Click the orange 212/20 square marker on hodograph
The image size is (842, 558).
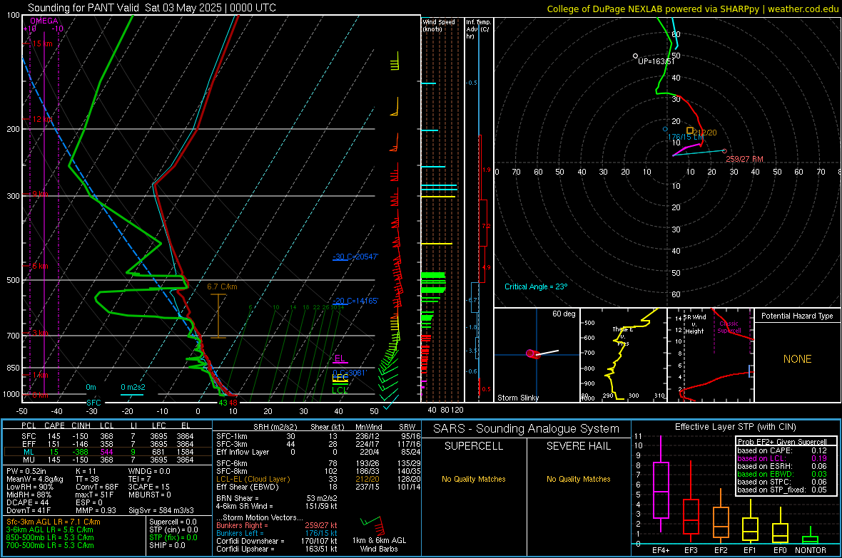point(690,130)
